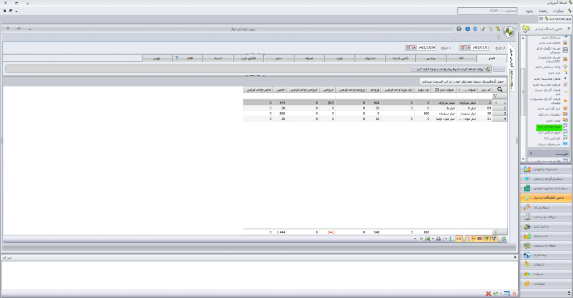
Task: Expand sidebar overflow chevron at bottom right
Action: point(569,292)
